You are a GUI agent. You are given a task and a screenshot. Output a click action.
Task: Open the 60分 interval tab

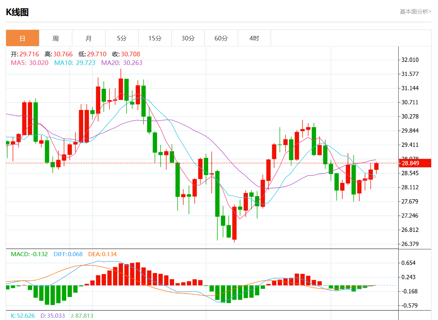[221, 38]
